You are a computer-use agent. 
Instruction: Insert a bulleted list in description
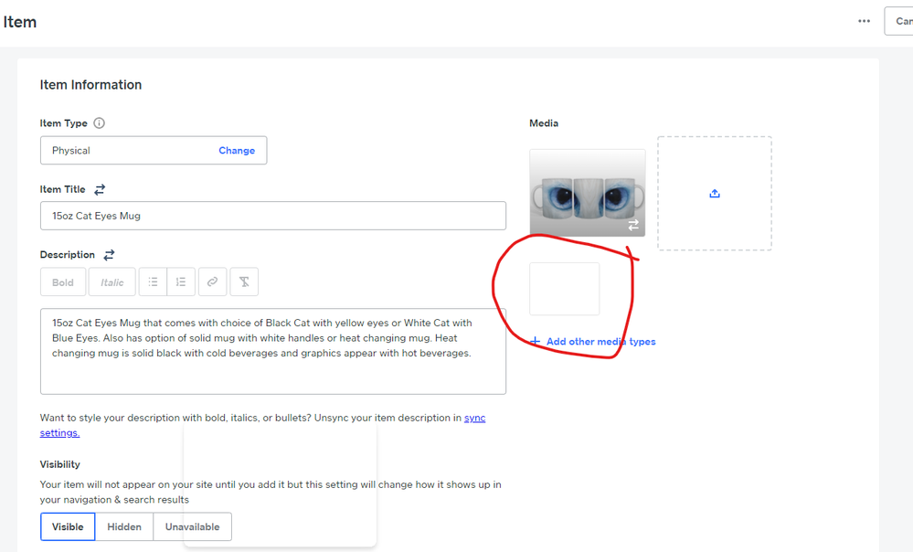pyautogui.click(x=153, y=281)
